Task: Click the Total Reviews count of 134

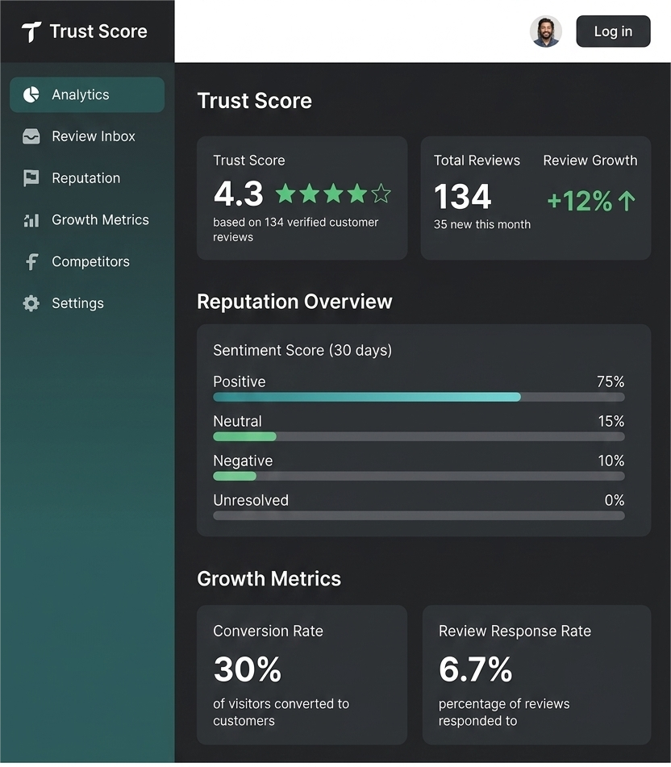Action: click(x=462, y=198)
